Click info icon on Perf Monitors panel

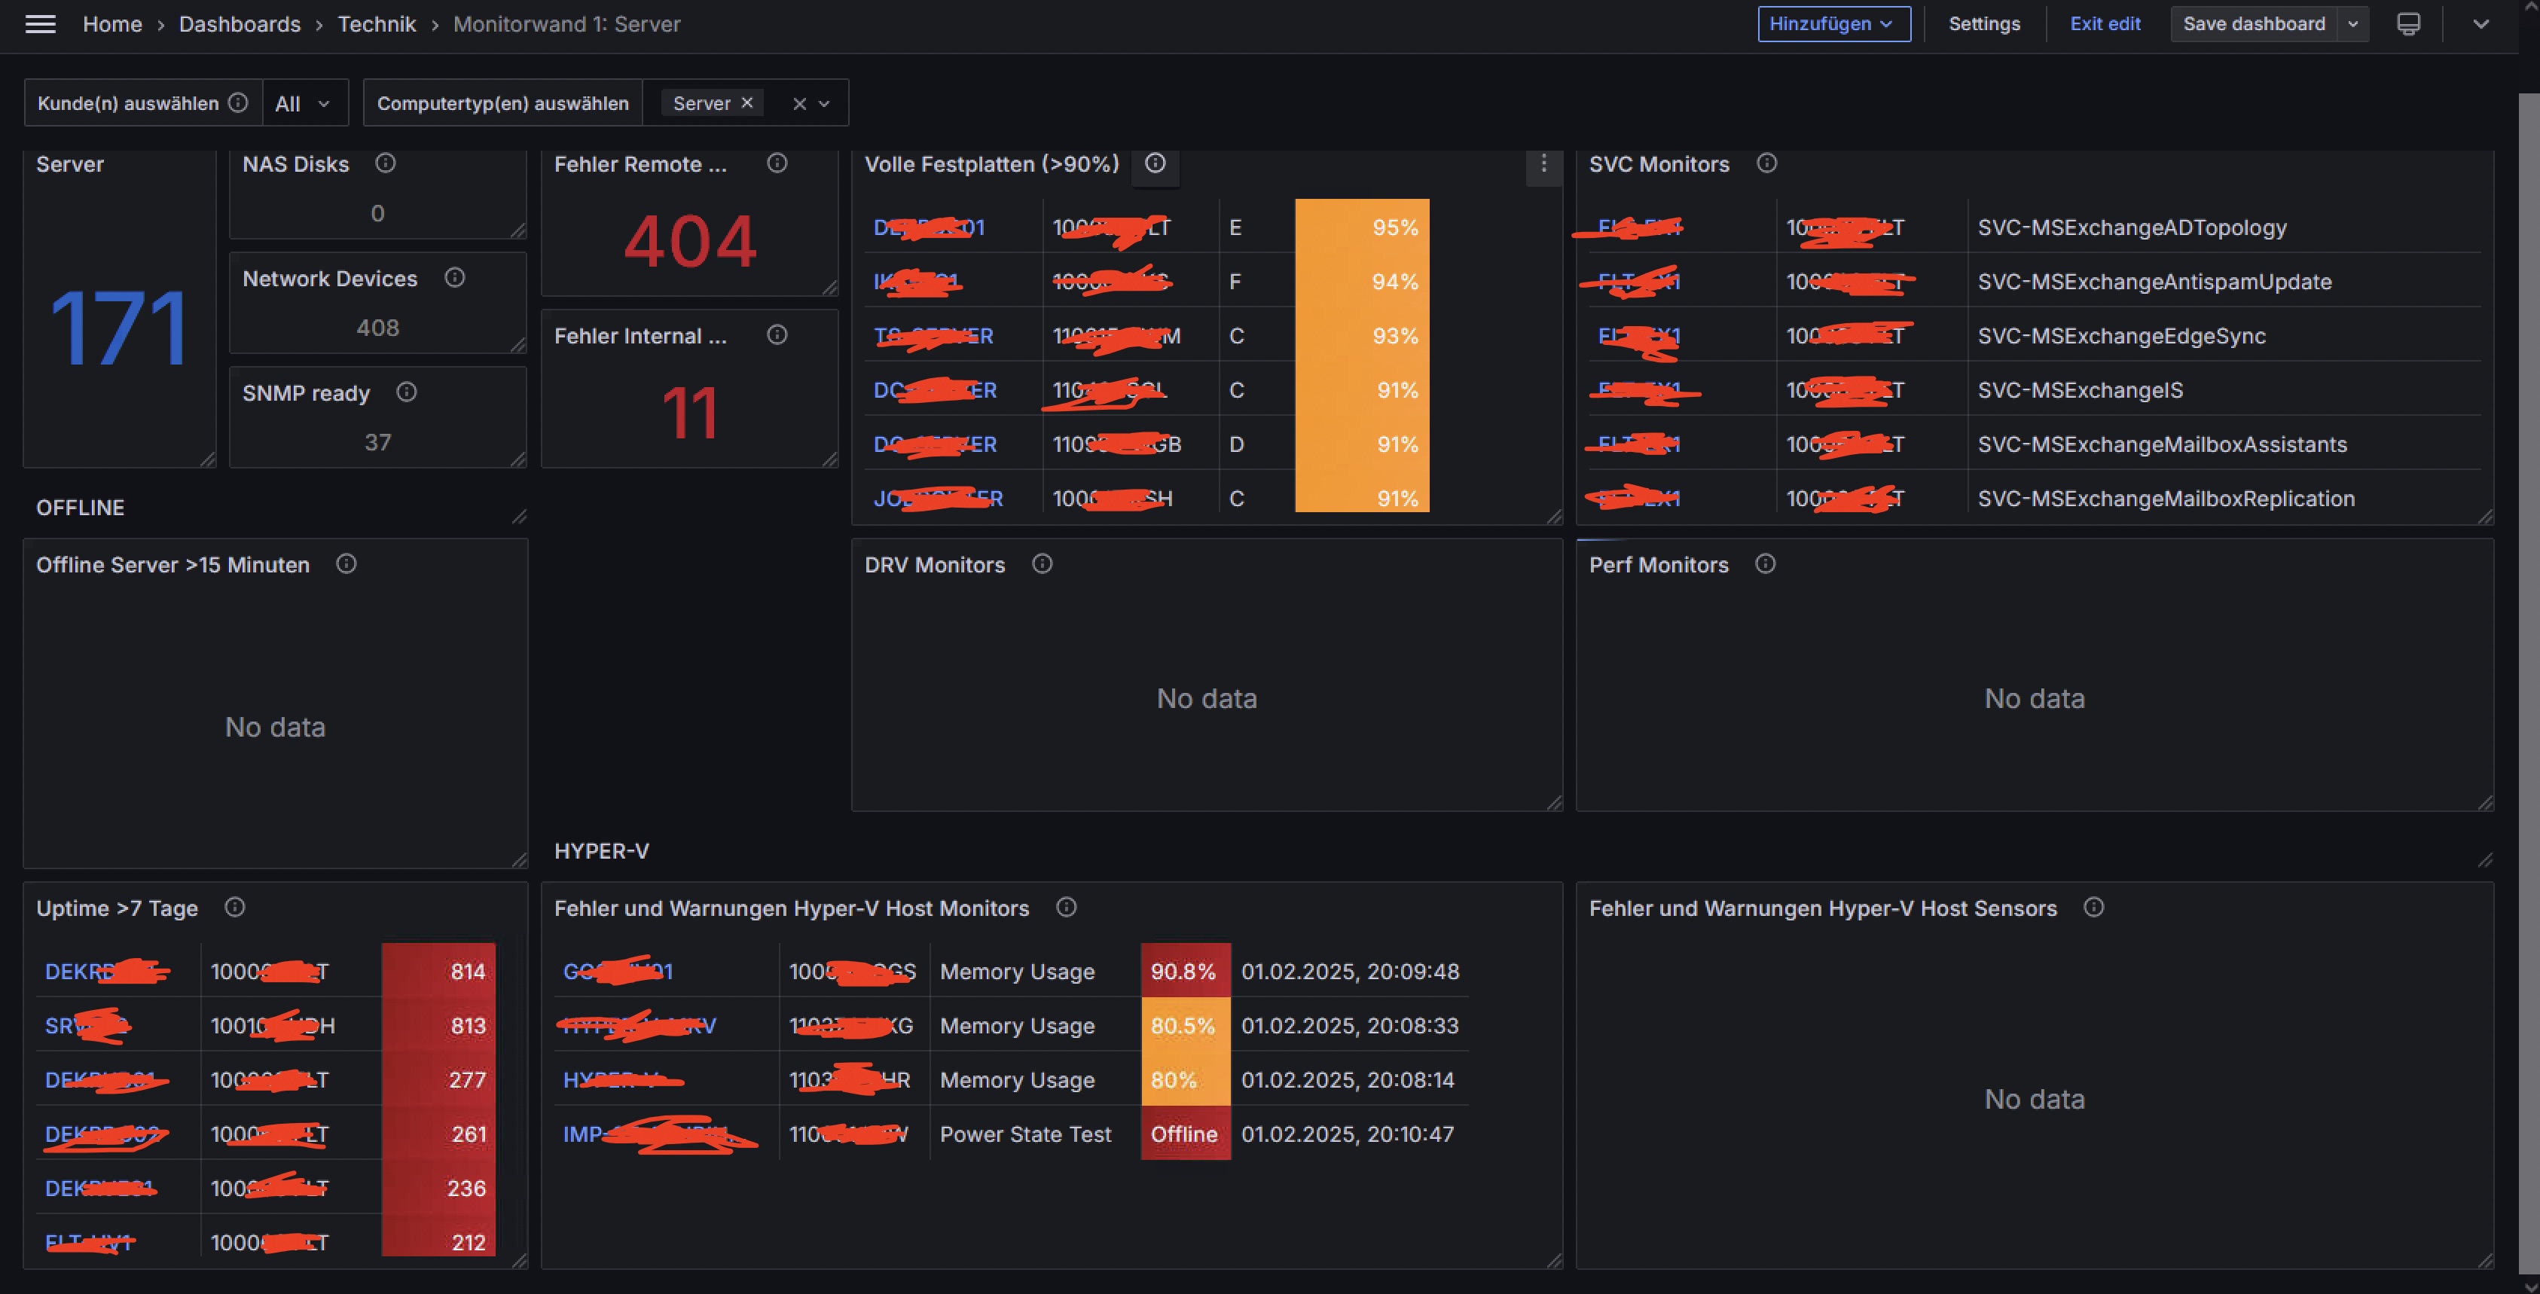(1765, 564)
